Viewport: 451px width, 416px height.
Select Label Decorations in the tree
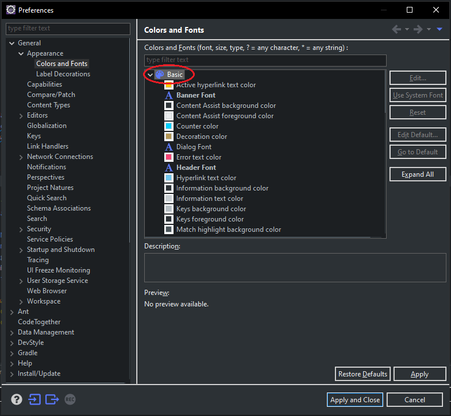(x=63, y=74)
